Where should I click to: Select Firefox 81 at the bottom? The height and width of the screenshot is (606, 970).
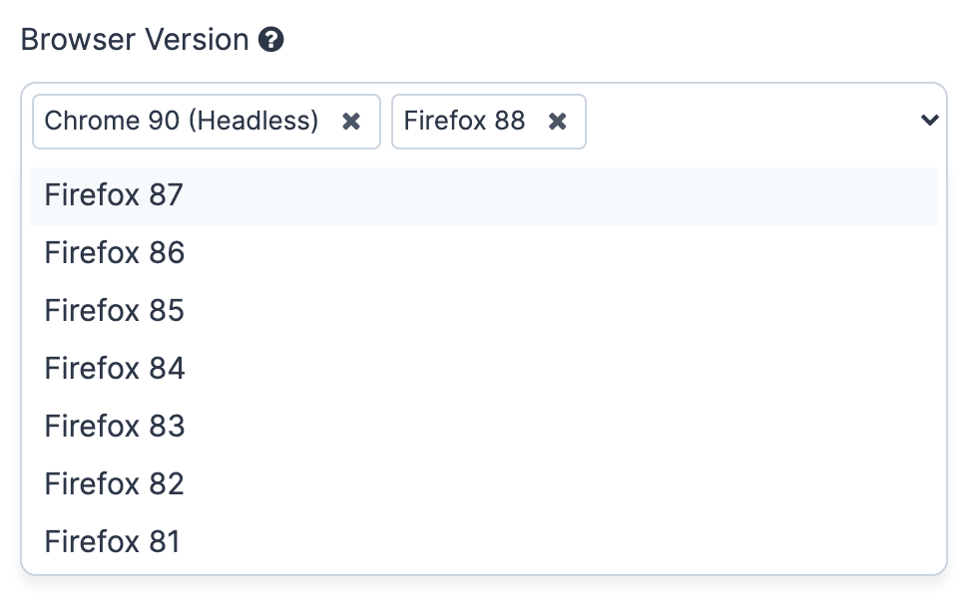point(112,541)
